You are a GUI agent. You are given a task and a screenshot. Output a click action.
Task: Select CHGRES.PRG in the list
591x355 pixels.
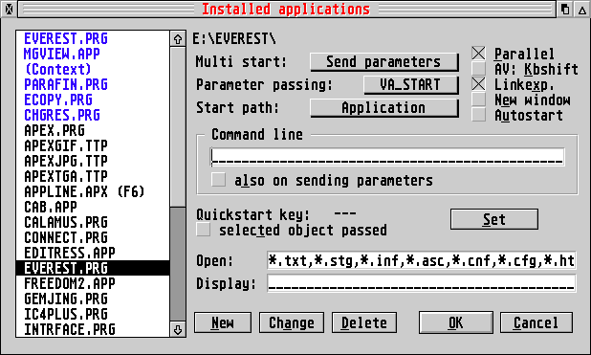[93, 115]
